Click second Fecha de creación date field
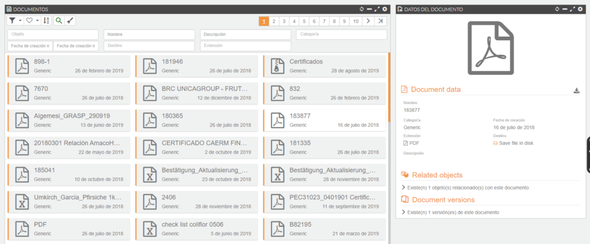Screen dimensions: 590x244 pos(76,46)
